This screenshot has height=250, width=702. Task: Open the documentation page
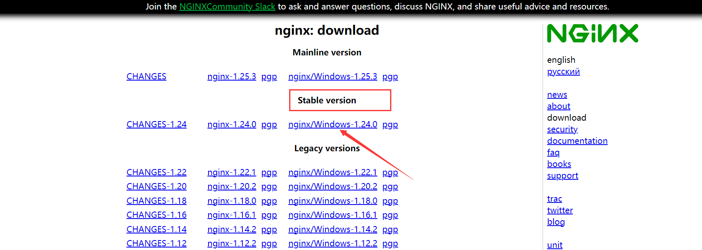pyautogui.click(x=577, y=141)
